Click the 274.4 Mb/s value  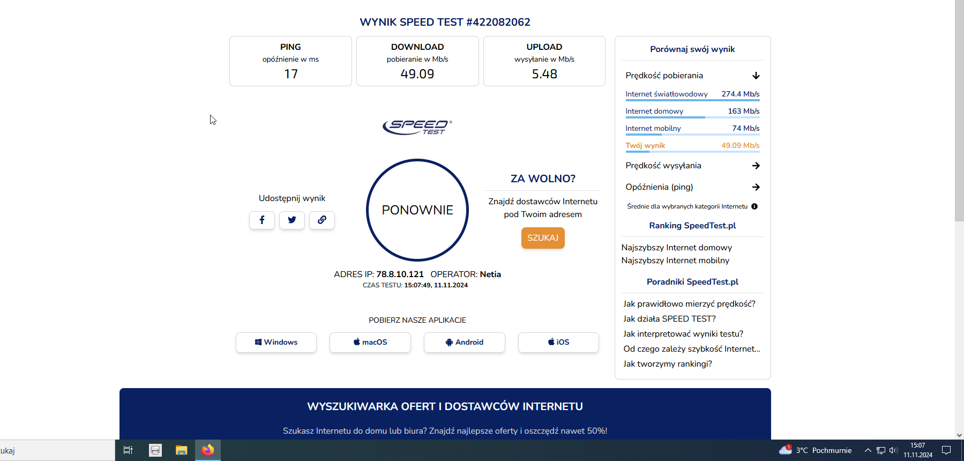click(741, 94)
